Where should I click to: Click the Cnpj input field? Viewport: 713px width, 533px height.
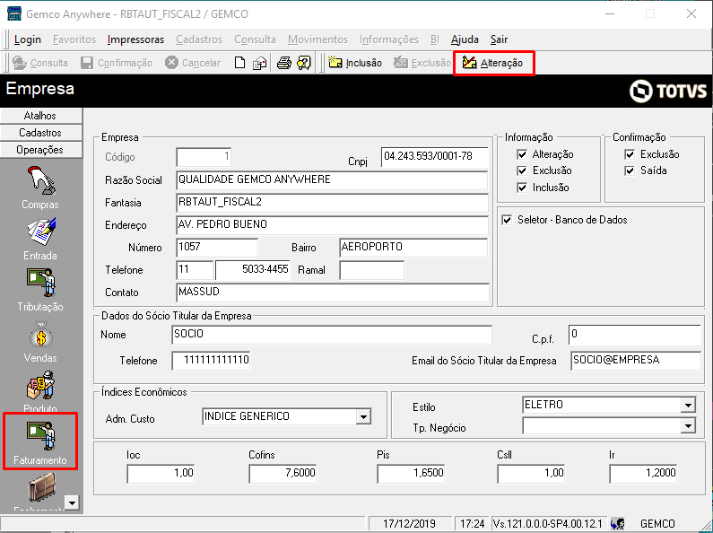coord(434,157)
